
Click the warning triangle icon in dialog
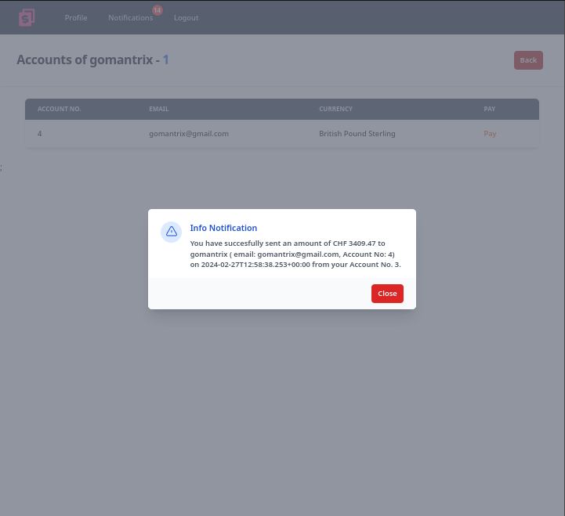pyautogui.click(x=171, y=232)
